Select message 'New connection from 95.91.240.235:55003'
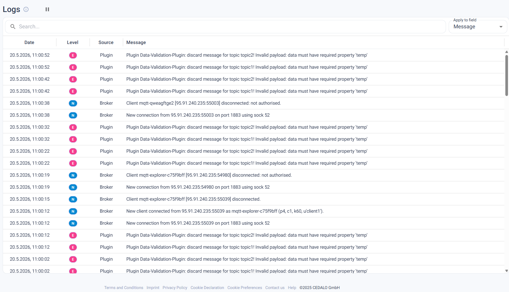The width and height of the screenshot is (509, 292). coord(198,115)
